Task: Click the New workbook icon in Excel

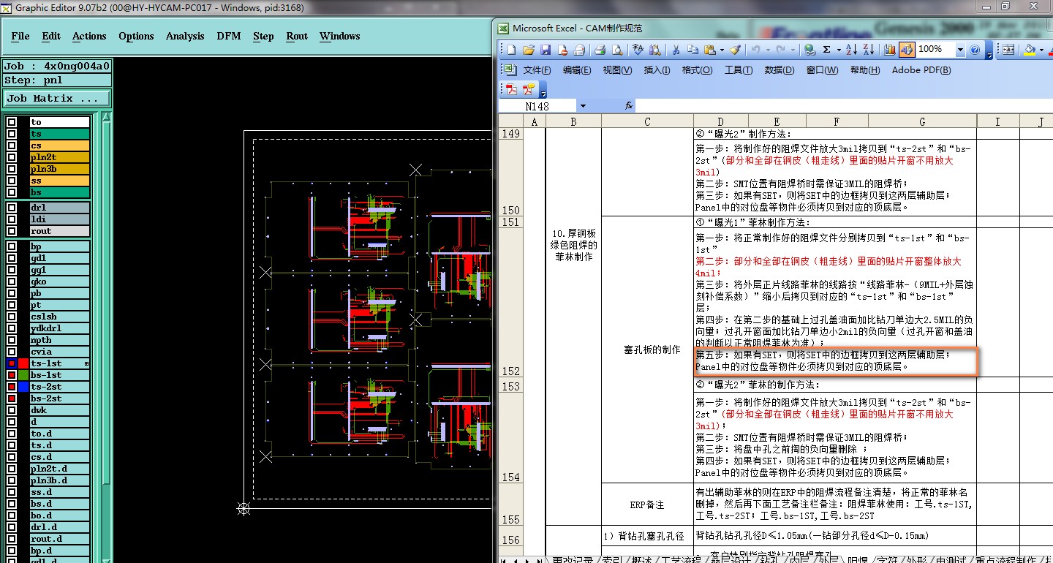Action: pos(511,50)
